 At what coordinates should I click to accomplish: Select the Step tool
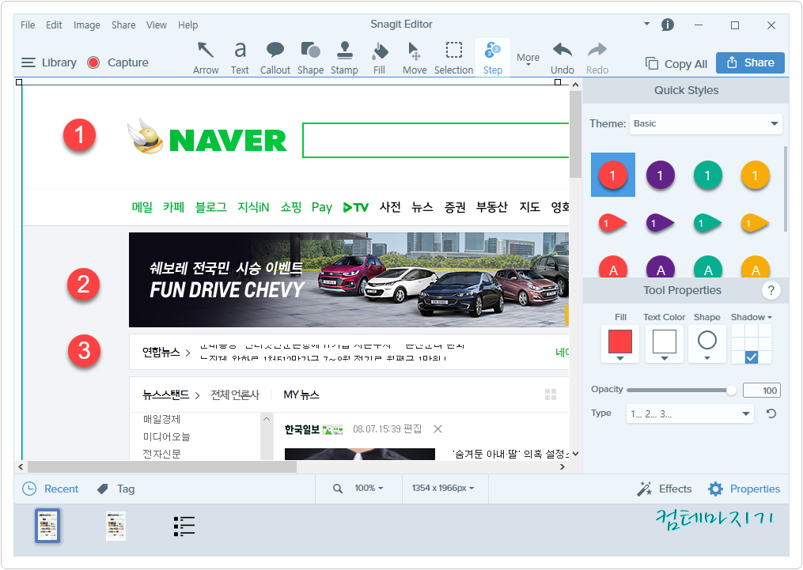pos(493,58)
